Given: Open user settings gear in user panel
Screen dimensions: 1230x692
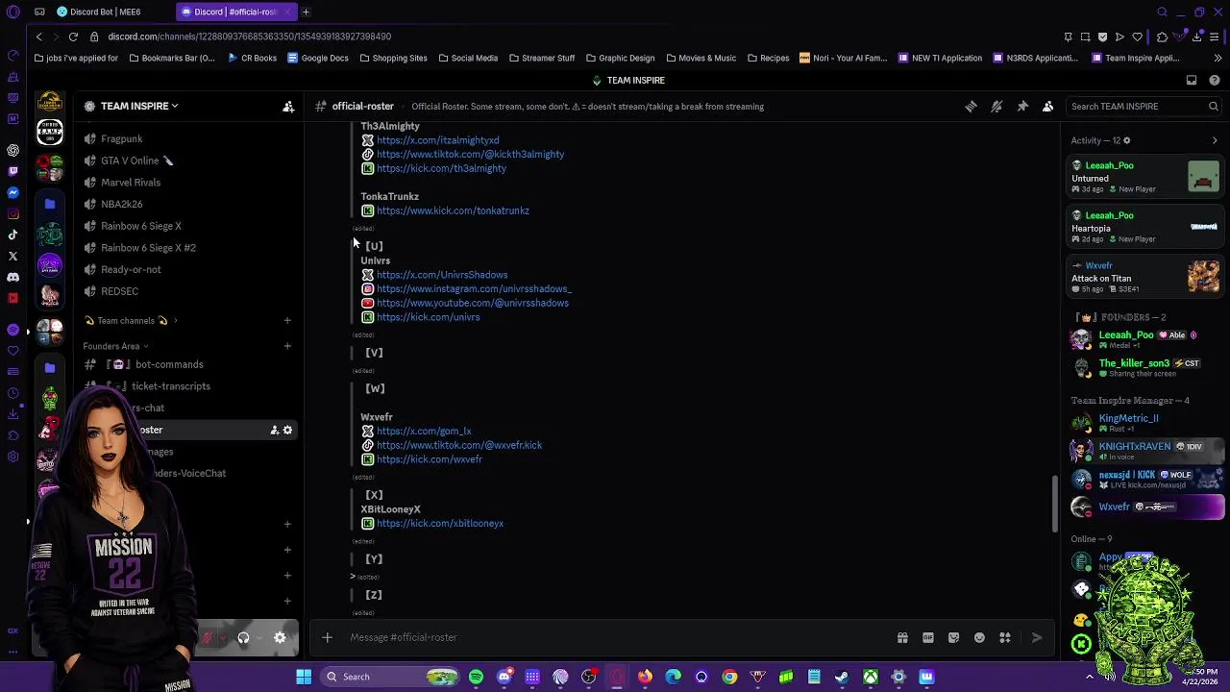Looking at the screenshot, I should coord(280,637).
